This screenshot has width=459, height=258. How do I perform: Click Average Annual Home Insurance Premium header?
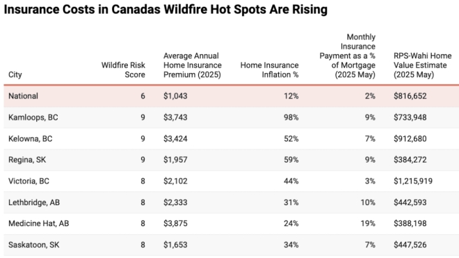[x=193, y=65]
